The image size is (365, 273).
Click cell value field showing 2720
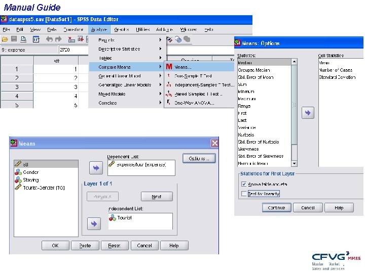click(x=74, y=50)
